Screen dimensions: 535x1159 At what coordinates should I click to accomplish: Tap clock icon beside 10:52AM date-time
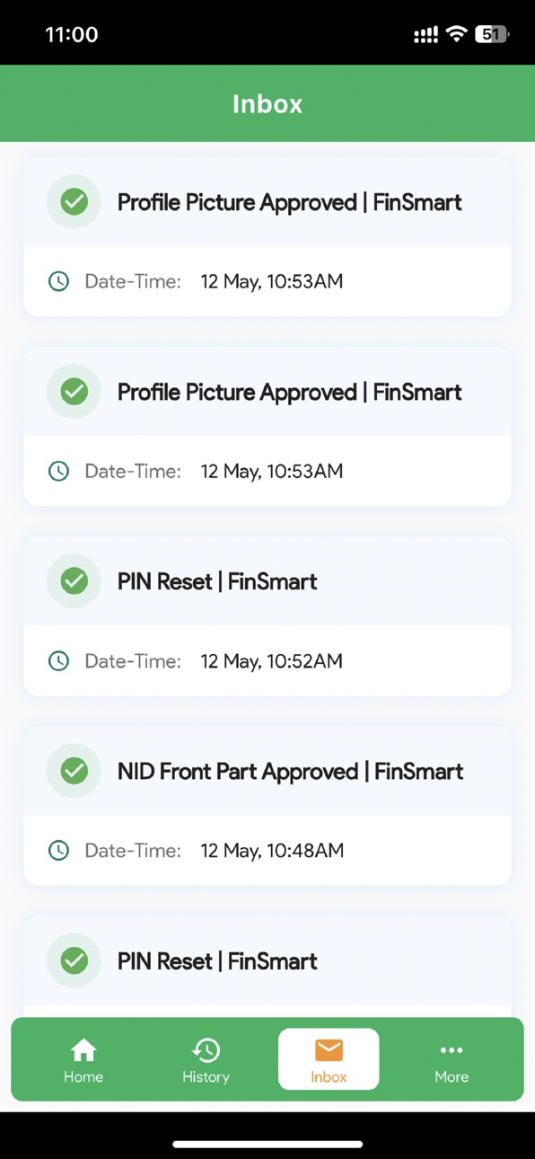tap(58, 661)
